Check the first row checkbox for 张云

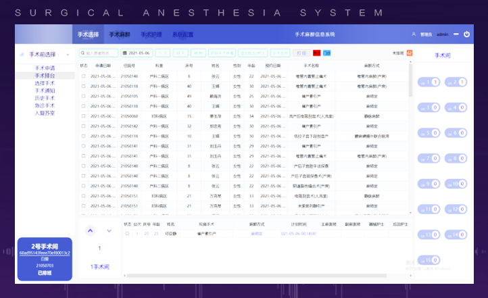[84, 76]
